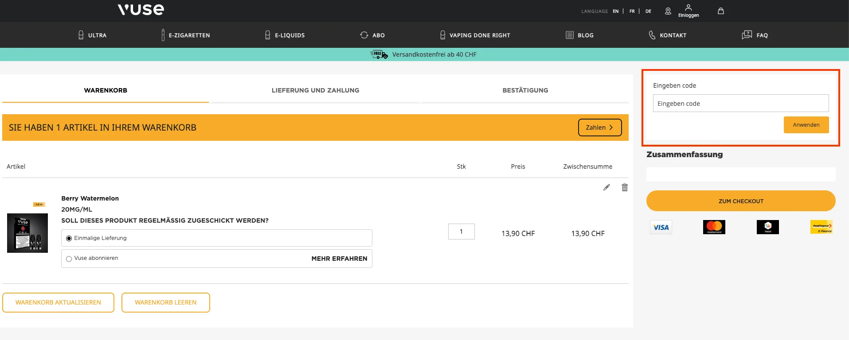Select the Lieferung und Zahlung tab
This screenshot has height=340, width=849.
click(x=315, y=90)
